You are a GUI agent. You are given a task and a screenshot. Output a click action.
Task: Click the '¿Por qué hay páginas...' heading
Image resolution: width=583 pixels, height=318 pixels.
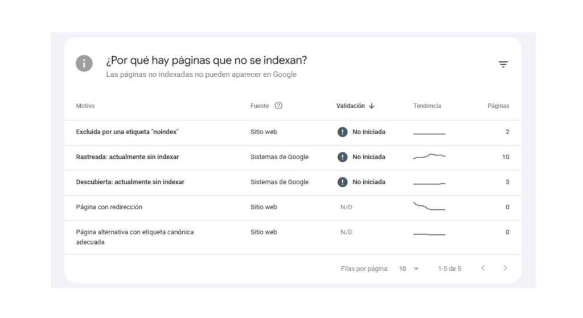[x=206, y=60]
